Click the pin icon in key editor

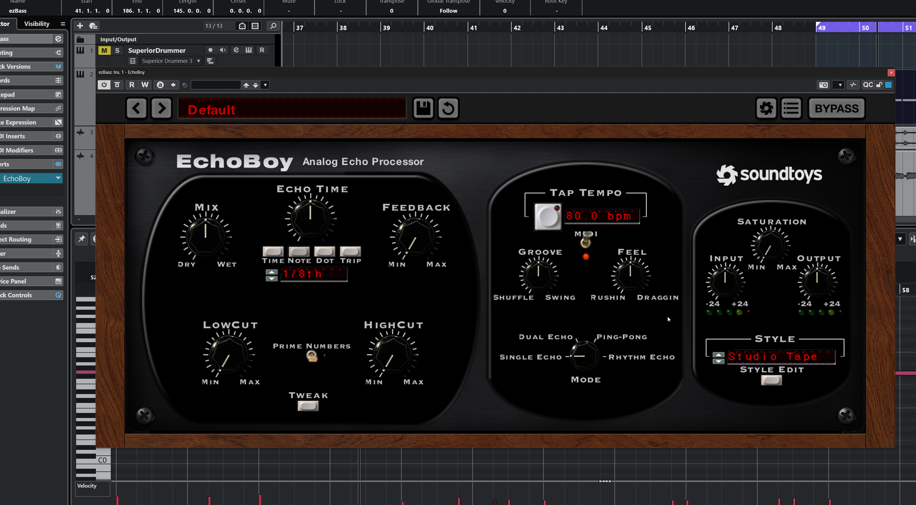(81, 239)
